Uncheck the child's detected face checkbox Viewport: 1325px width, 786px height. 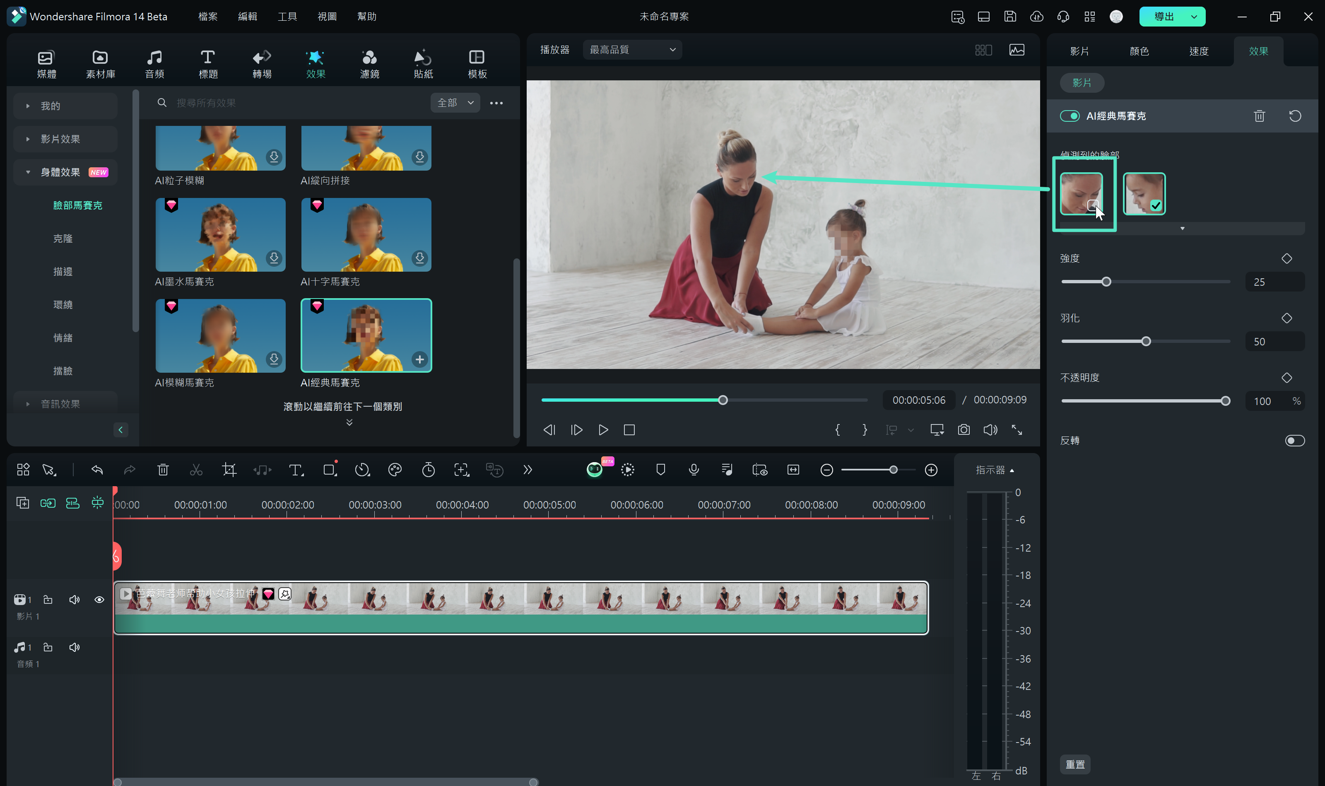(1156, 205)
